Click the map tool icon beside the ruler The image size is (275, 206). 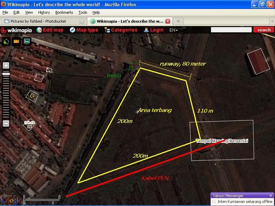point(27,42)
